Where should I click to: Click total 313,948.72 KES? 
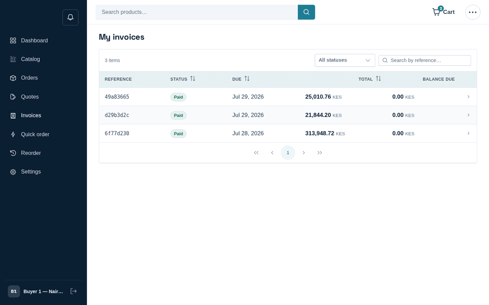(x=325, y=133)
